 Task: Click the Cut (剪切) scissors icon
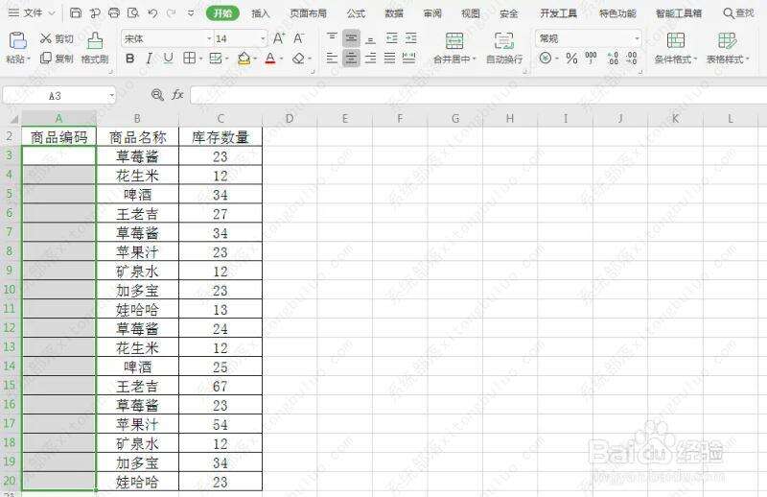coord(45,38)
